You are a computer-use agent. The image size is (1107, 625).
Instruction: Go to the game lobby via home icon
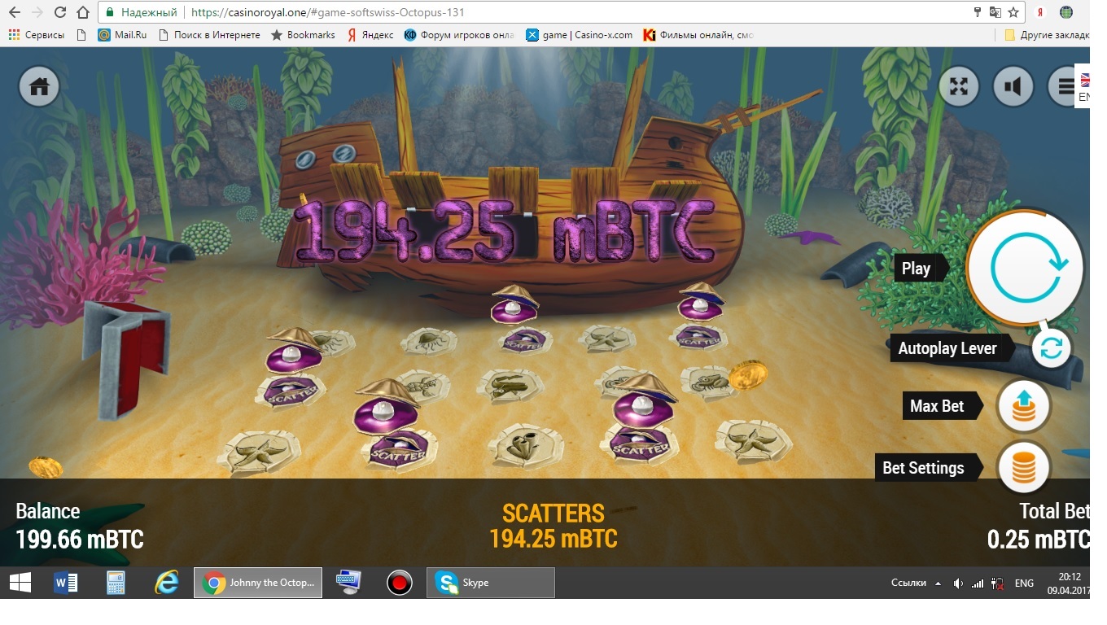39,86
